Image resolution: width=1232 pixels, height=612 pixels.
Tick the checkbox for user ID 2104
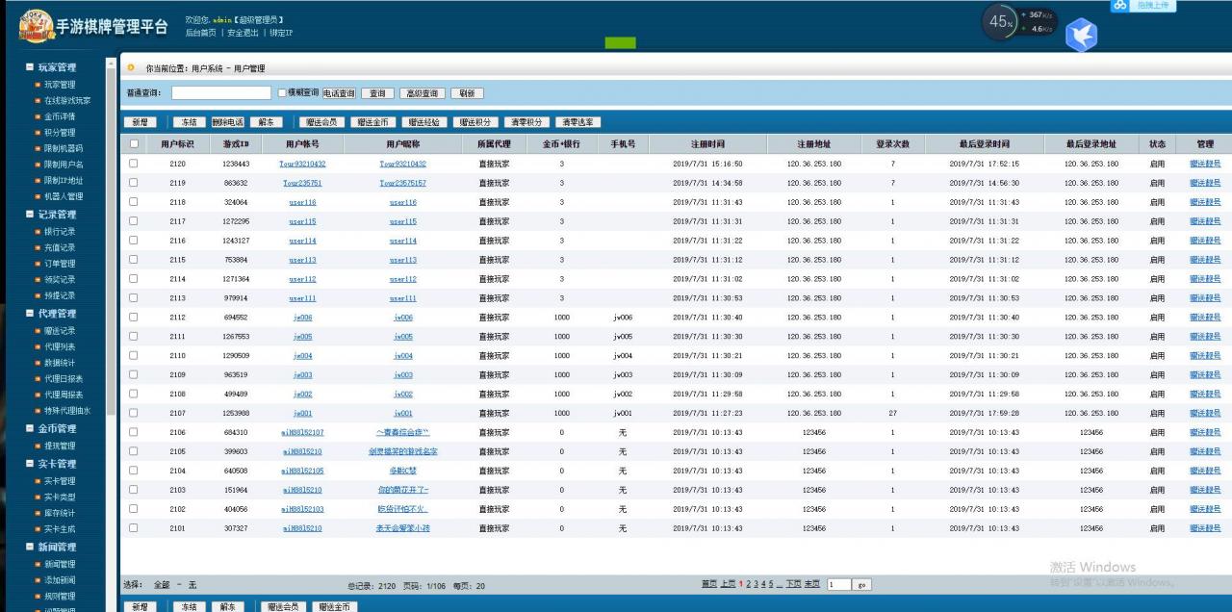coord(134,471)
